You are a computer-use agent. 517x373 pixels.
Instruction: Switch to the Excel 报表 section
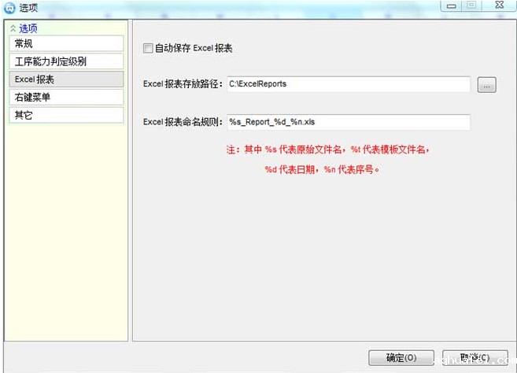pos(65,79)
